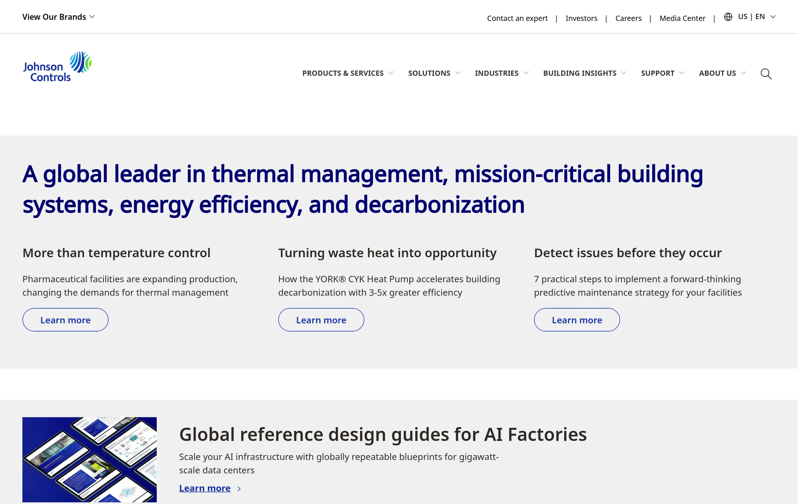
Task: Click the AI Factories design guides thumbnail
Action: tap(90, 460)
